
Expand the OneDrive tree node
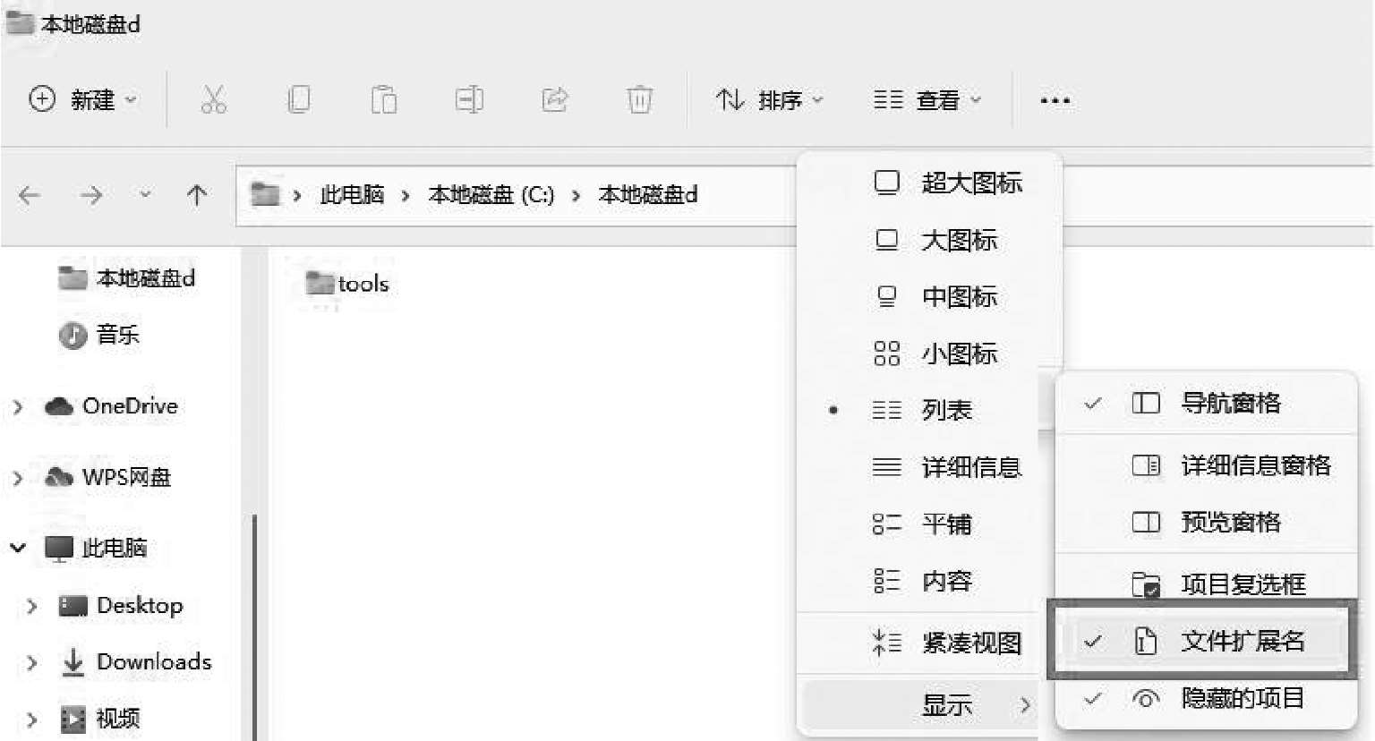17,407
